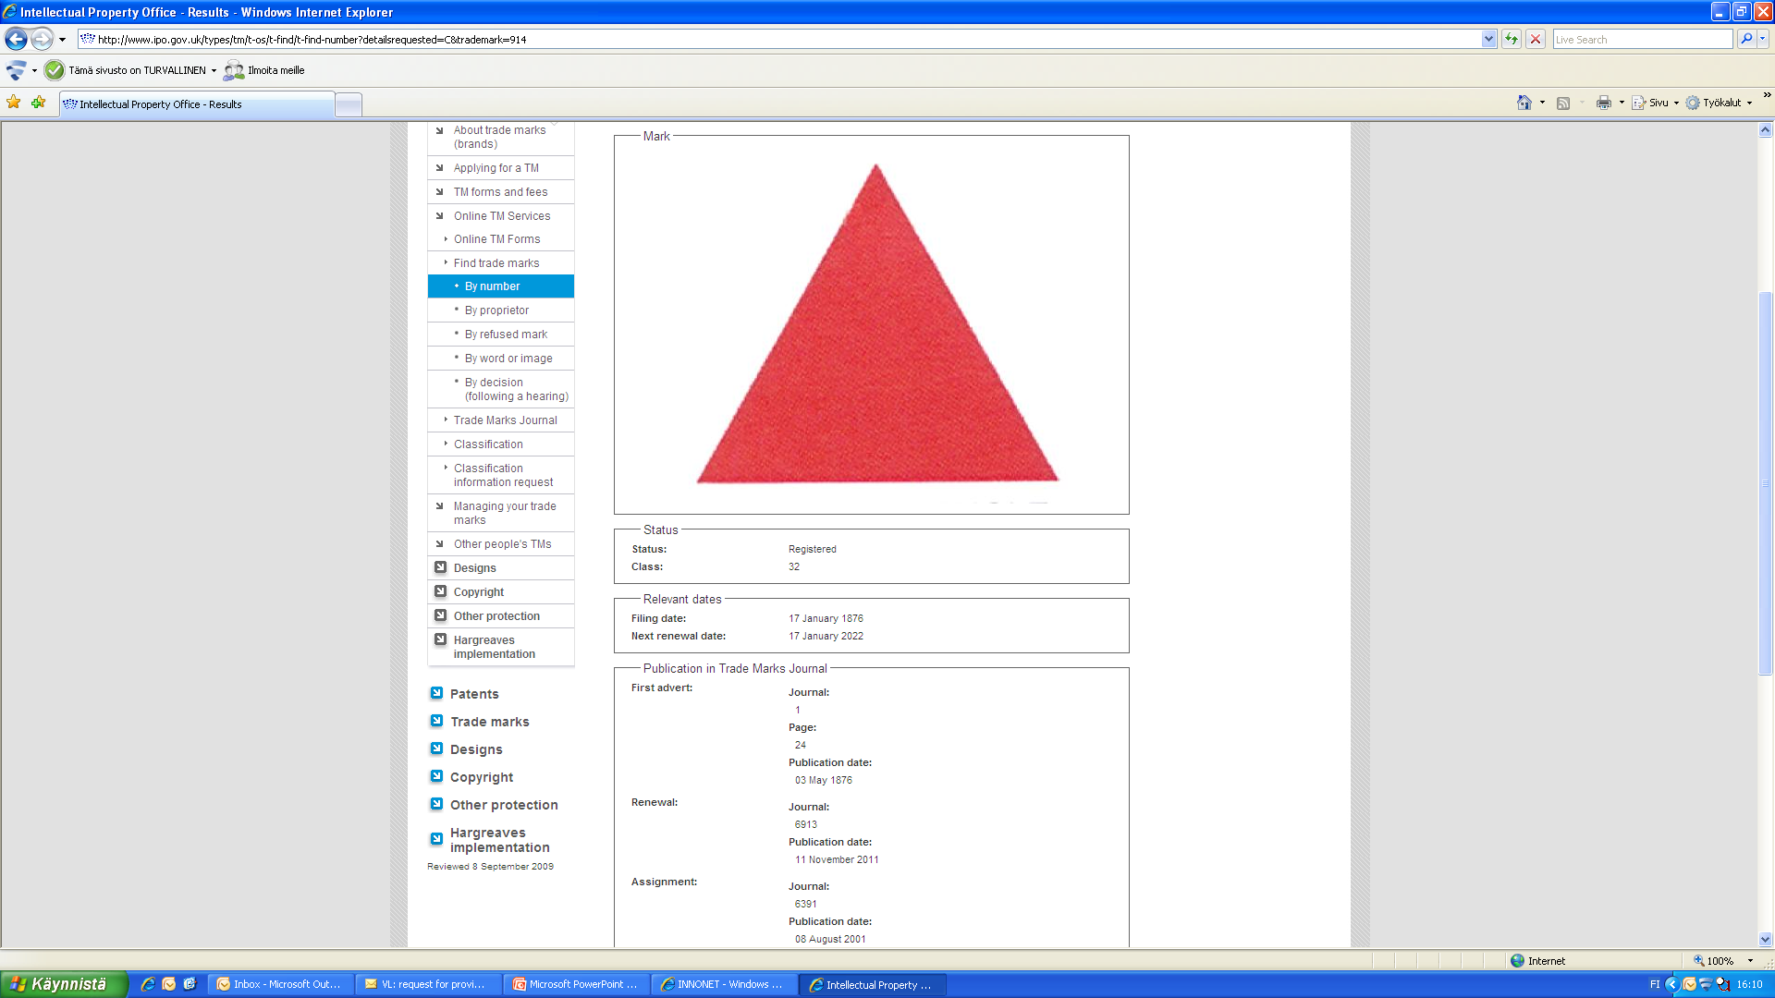The image size is (1775, 998).
Task: Open 'Online TM Services' sidebar link
Action: tap(502, 216)
